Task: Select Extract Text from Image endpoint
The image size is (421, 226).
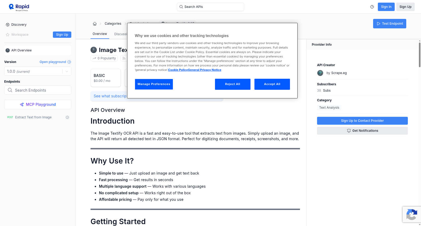Action: point(33,117)
